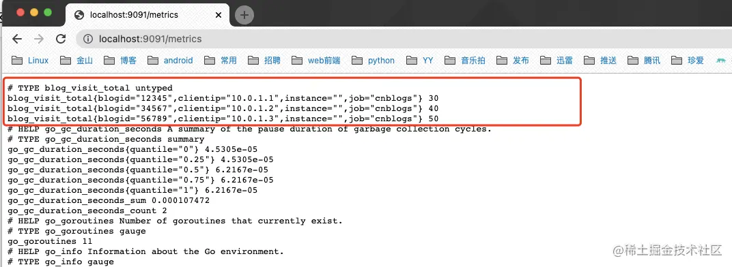This screenshot has width=732, height=267.
Task: Click the yellow minimize window button
Action: (34, 12)
